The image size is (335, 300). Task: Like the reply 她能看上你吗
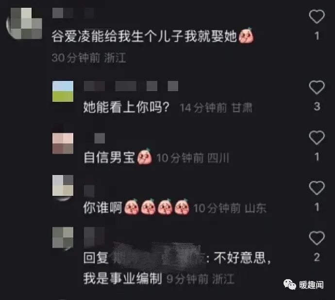pyautogui.click(x=317, y=87)
